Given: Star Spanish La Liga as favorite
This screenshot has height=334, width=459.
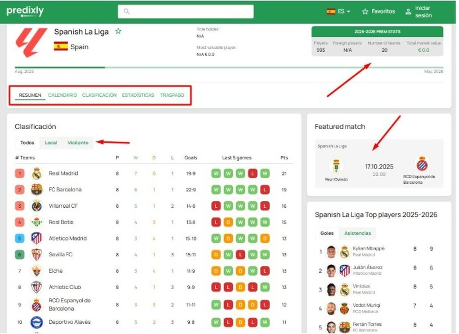Looking at the screenshot, I should [x=118, y=31].
